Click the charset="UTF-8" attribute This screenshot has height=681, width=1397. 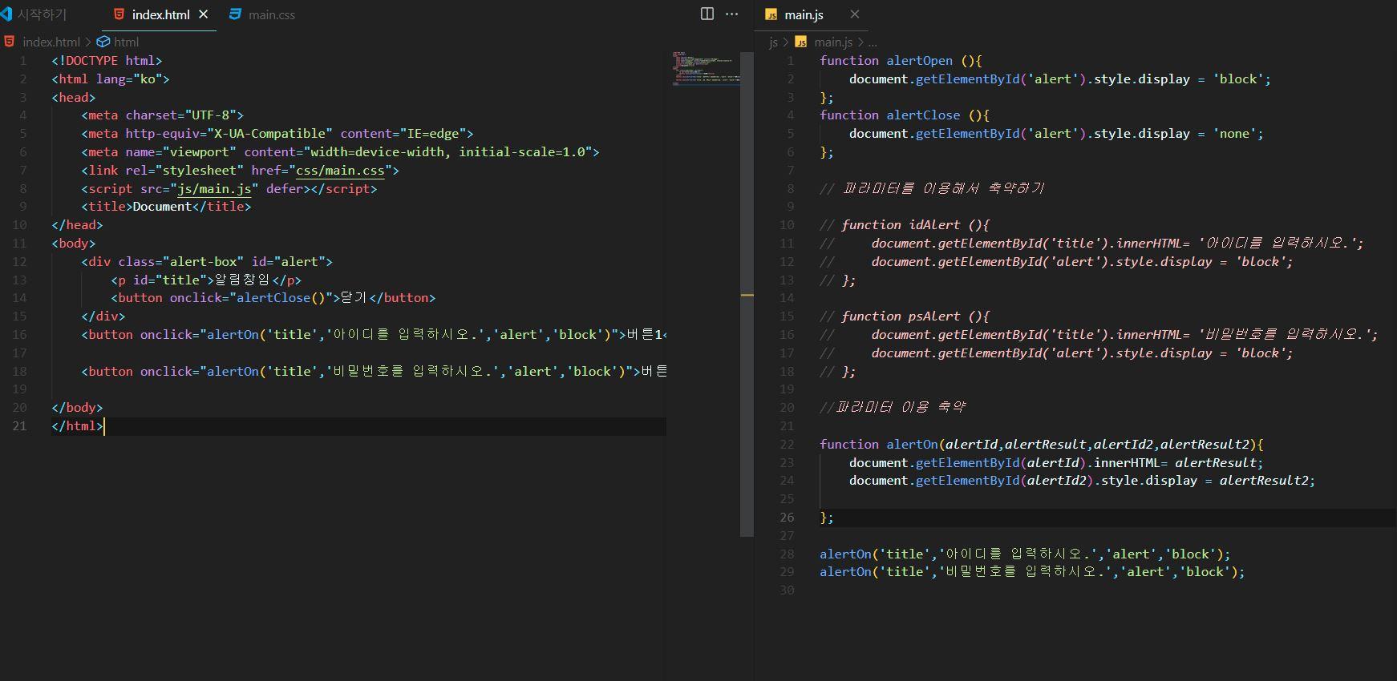180,115
